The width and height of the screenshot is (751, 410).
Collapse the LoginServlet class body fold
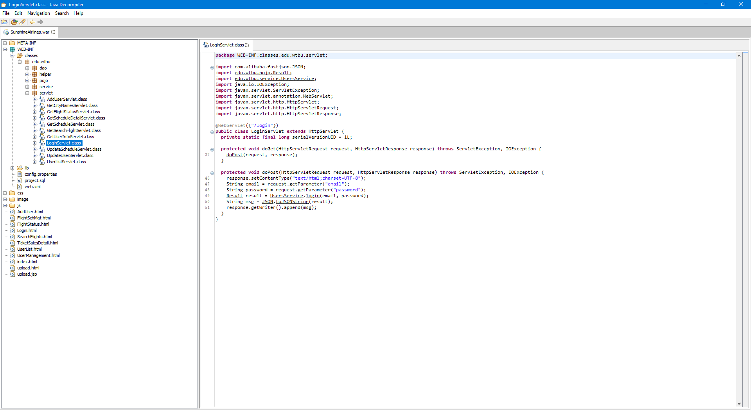pos(212,132)
